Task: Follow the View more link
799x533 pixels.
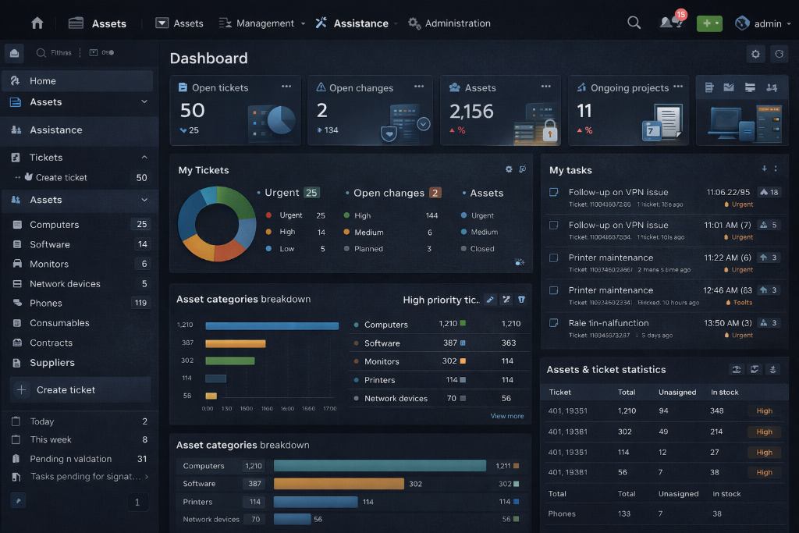Action: (x=506, y=416)
